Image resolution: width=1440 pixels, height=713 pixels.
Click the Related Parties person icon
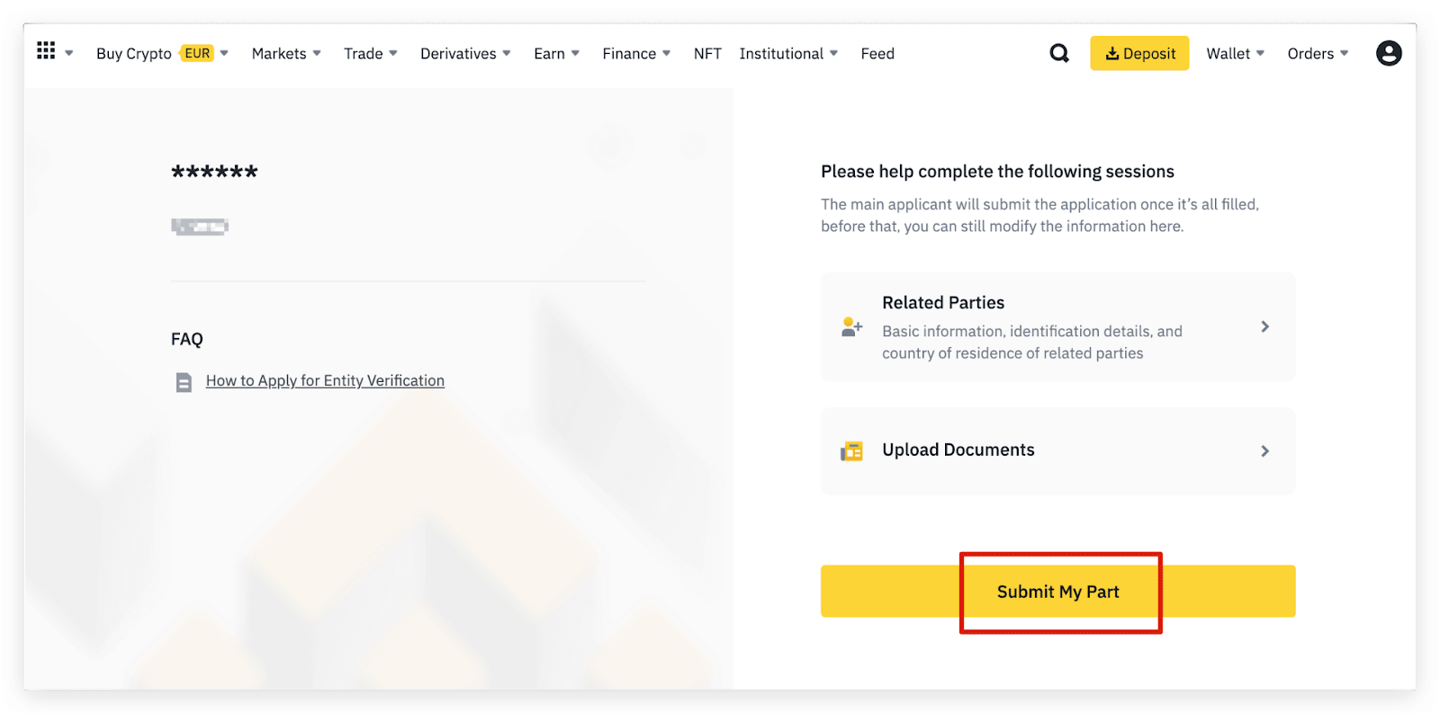(x=851, y=327)
